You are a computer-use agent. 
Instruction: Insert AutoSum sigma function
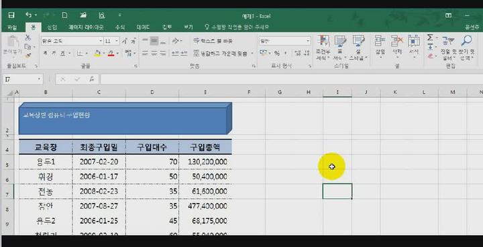(430, 38)
